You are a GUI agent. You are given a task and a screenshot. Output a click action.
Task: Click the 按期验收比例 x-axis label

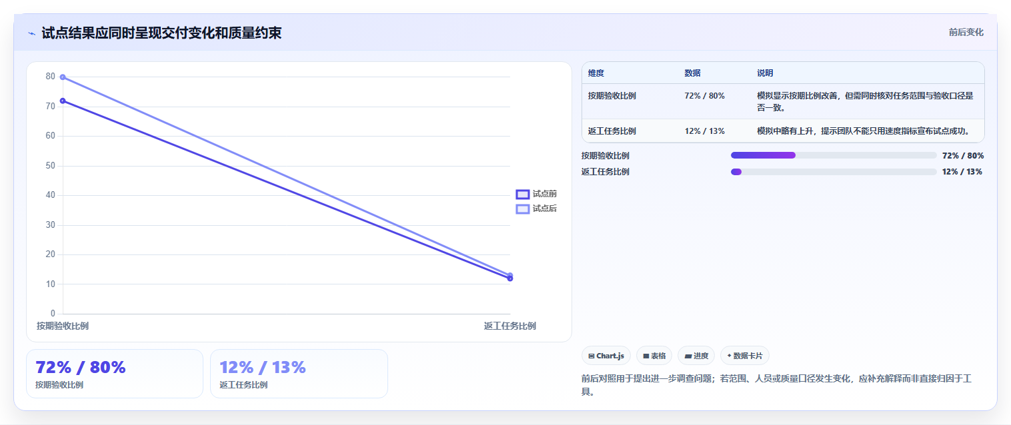pyautogui.click(x=63, y=326)
